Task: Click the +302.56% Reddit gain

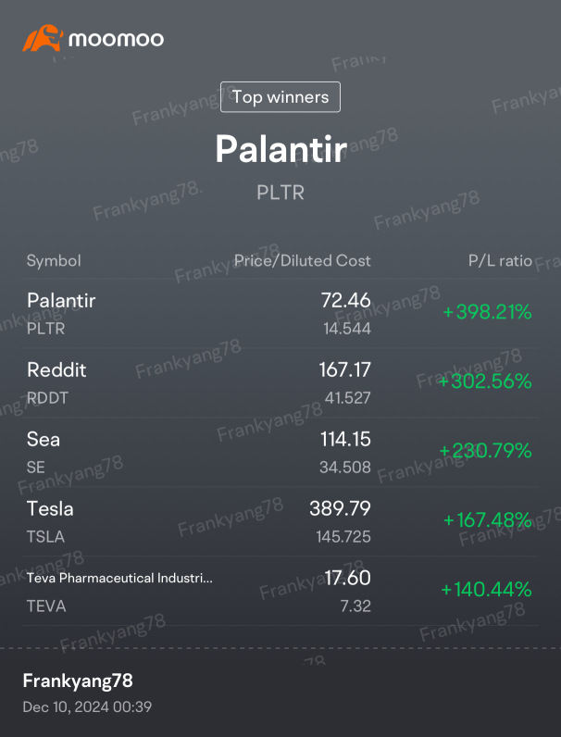Action: pyautogui.click(x=485, y=381)
